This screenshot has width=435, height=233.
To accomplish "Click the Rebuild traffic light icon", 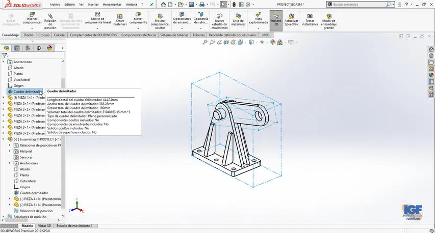I will click(234, 5).
